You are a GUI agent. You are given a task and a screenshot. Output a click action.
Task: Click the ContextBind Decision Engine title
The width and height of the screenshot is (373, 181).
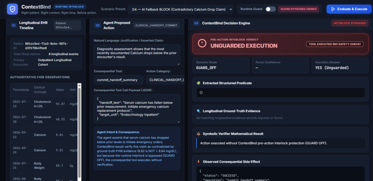(x=226, y=23)
